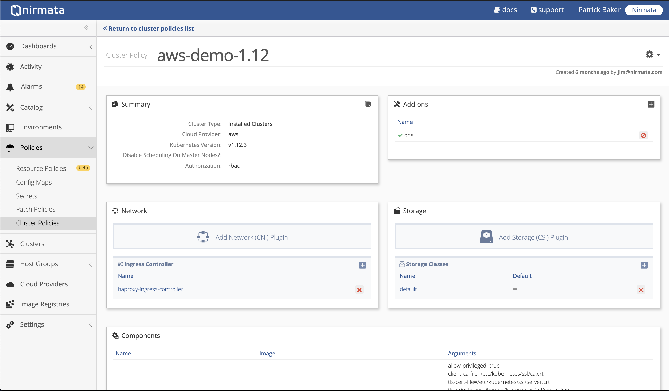Sort Add-ons by Name column
Viewport: 669px width, 391px height.
tap(405, 122)
